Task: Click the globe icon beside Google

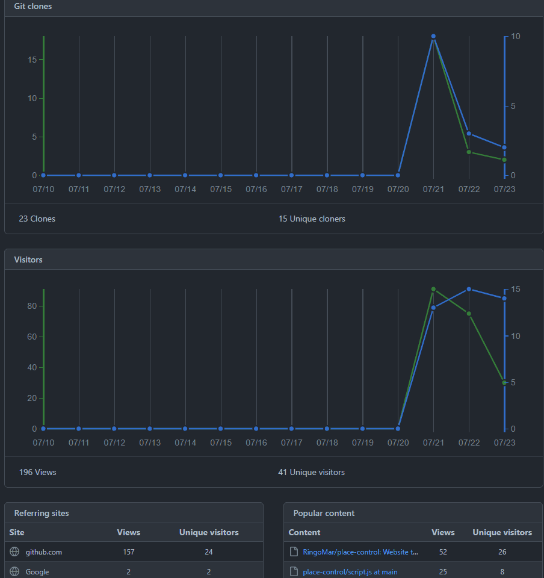Action: 15,571
